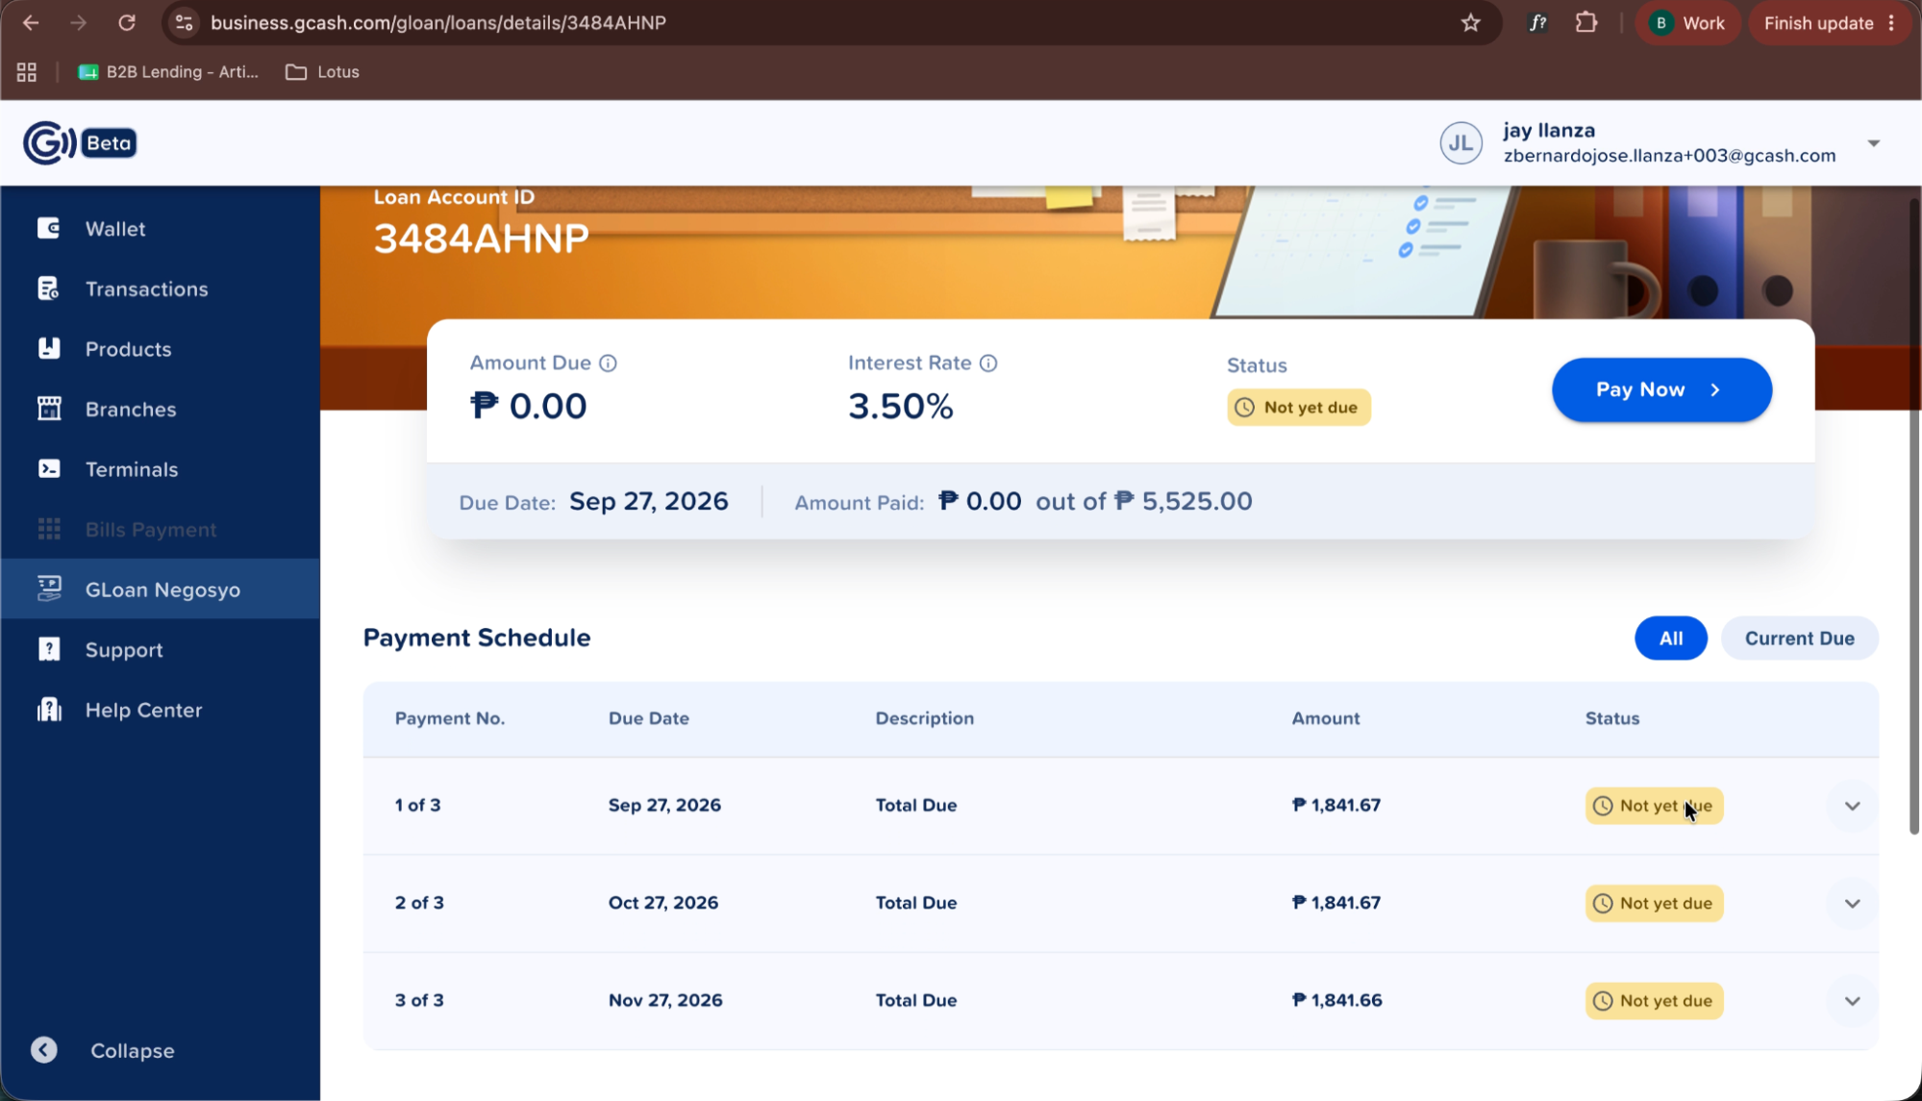Click the GCash Beta logo
This screenshot has height=1101, width=1922.
pos(80,143)
